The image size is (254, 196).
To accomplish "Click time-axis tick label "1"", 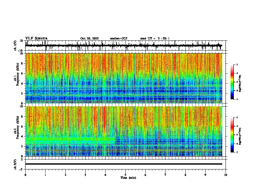I will coord(45,175).
